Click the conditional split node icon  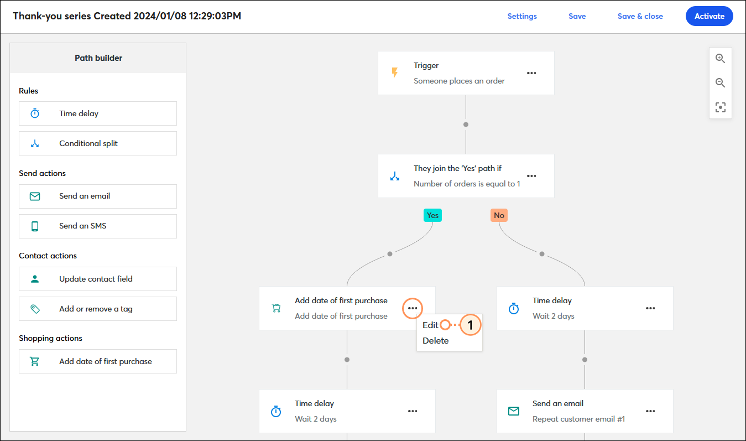(395, 176)
